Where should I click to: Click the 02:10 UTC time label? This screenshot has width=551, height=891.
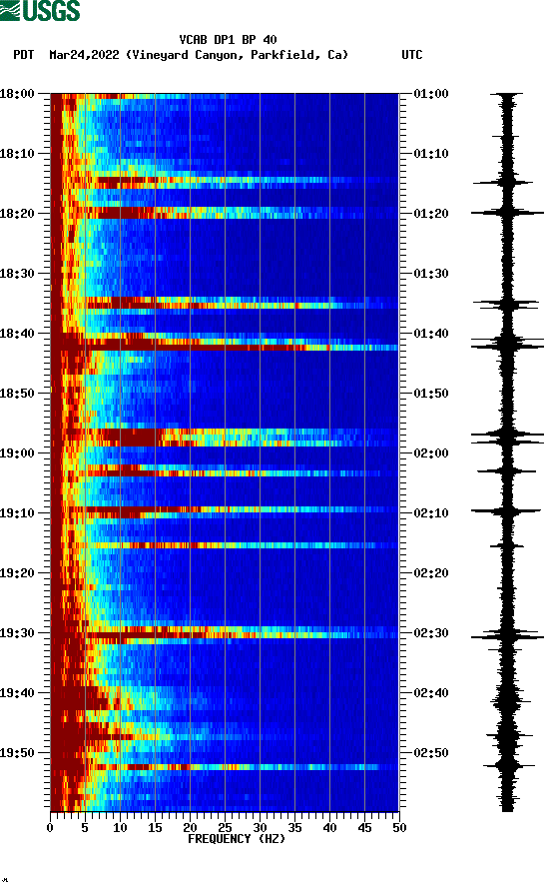coord(431,513)
